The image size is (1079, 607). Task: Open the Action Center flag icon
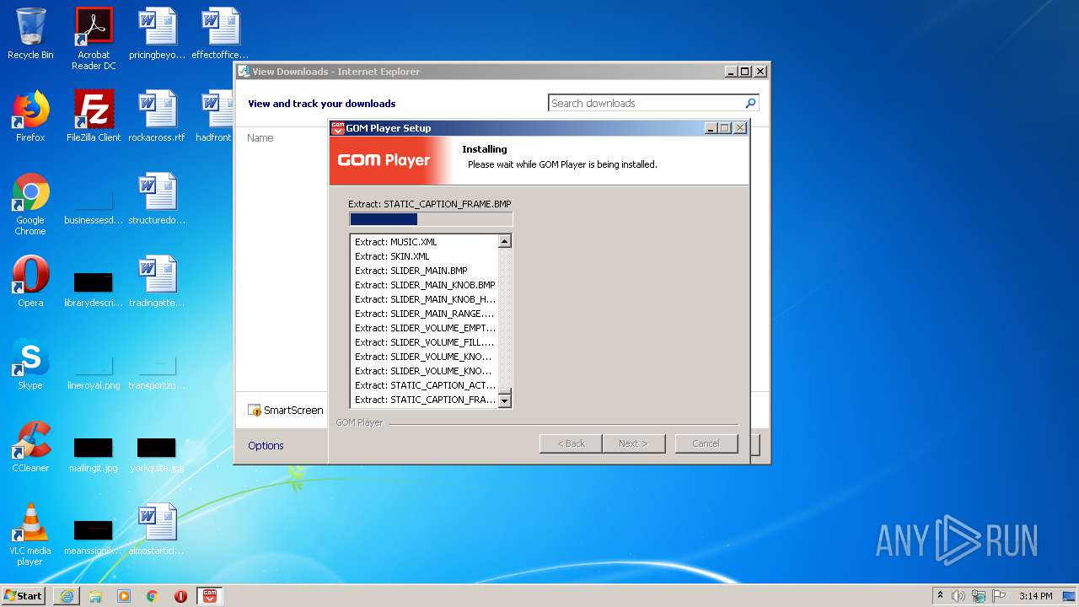coord(999,596)
